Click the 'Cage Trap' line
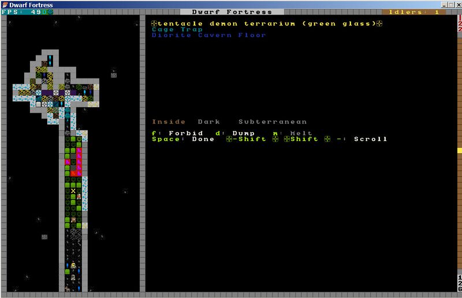This screenshot has height=298, width=462. 177,29
